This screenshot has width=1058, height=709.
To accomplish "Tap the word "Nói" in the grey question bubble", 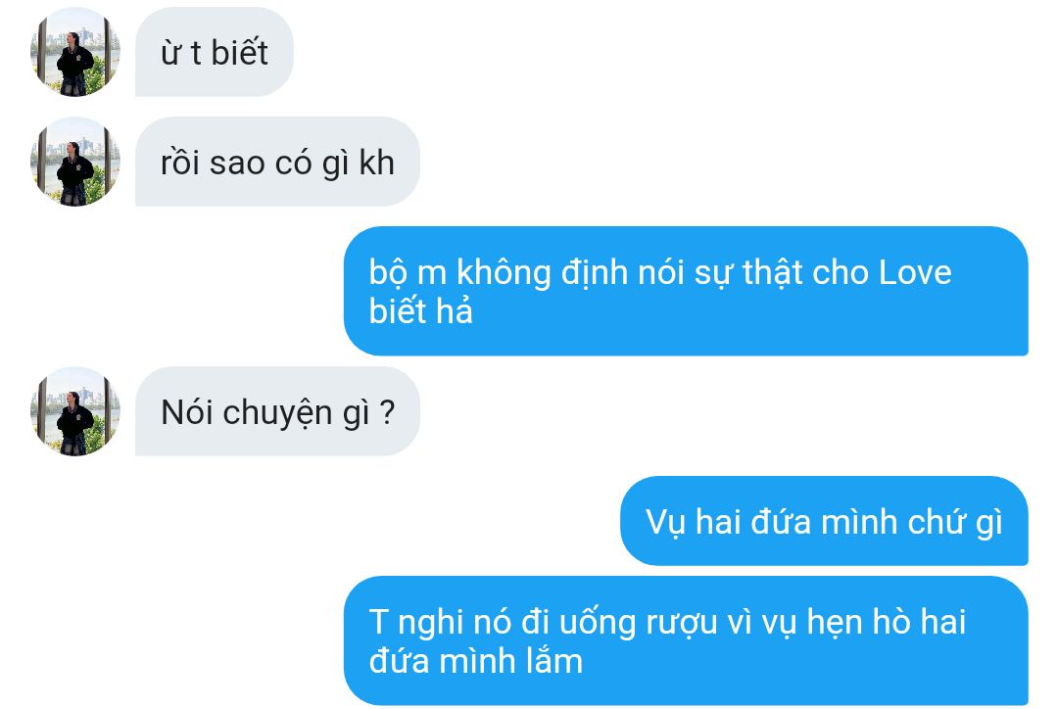I will coord(187,412).
